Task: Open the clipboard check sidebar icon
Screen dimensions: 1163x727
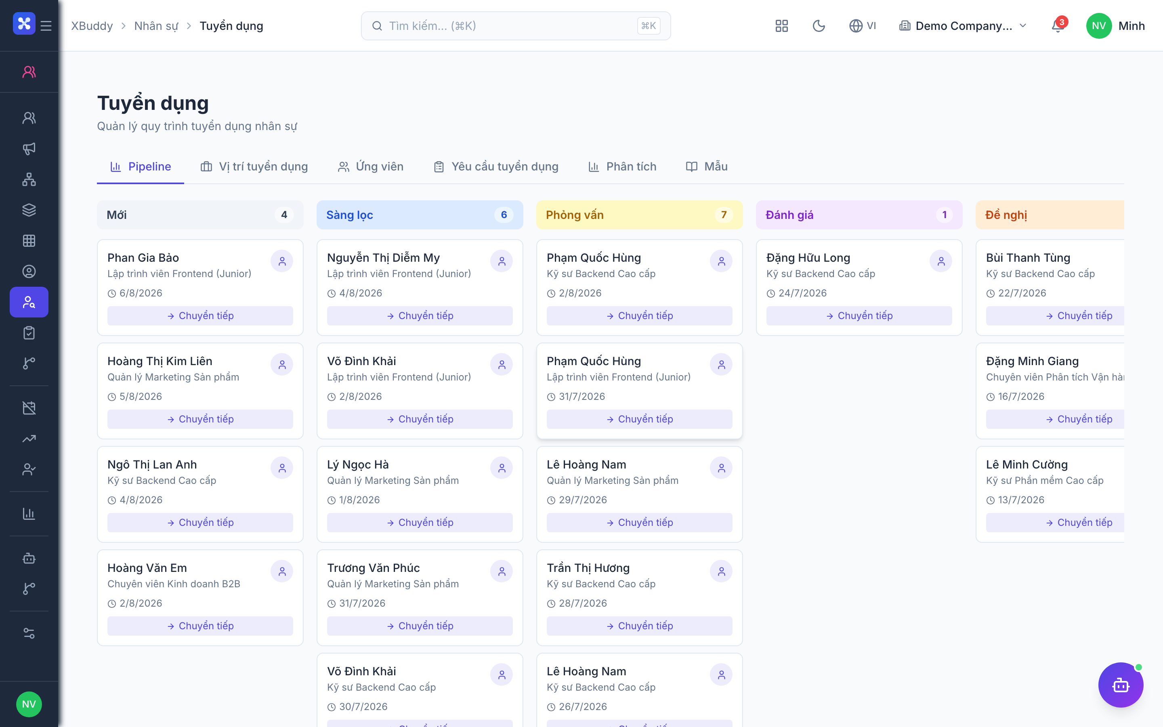Action: [29, 333]
